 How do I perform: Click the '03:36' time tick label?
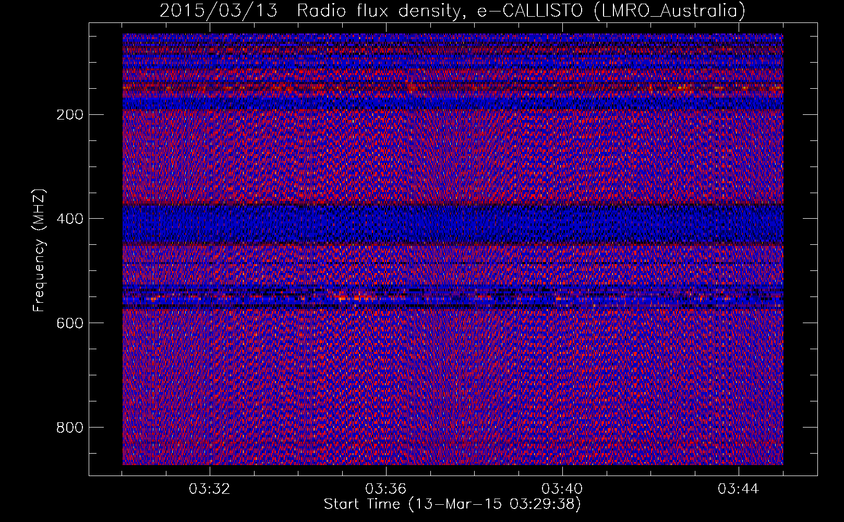386,489
